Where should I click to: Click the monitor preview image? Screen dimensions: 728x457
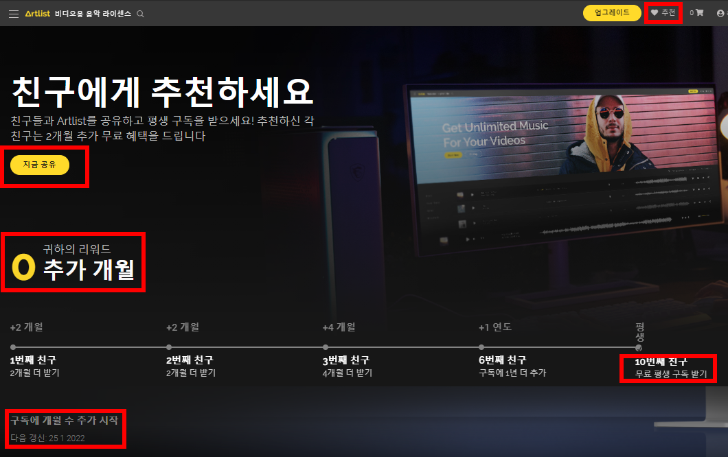[x=564, y=169]
